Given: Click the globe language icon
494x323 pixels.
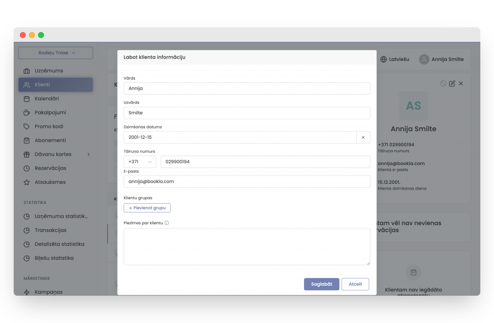Looking at the screenshot, I should pos(384,59).
